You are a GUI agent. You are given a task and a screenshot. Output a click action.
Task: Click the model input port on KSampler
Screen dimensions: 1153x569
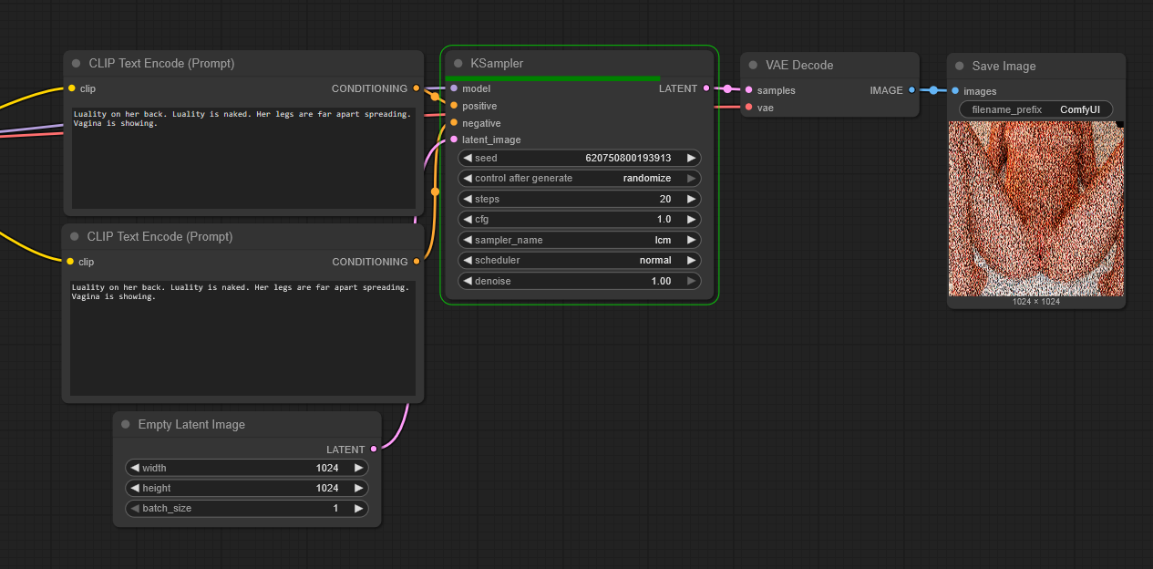(x=454, y=88)
